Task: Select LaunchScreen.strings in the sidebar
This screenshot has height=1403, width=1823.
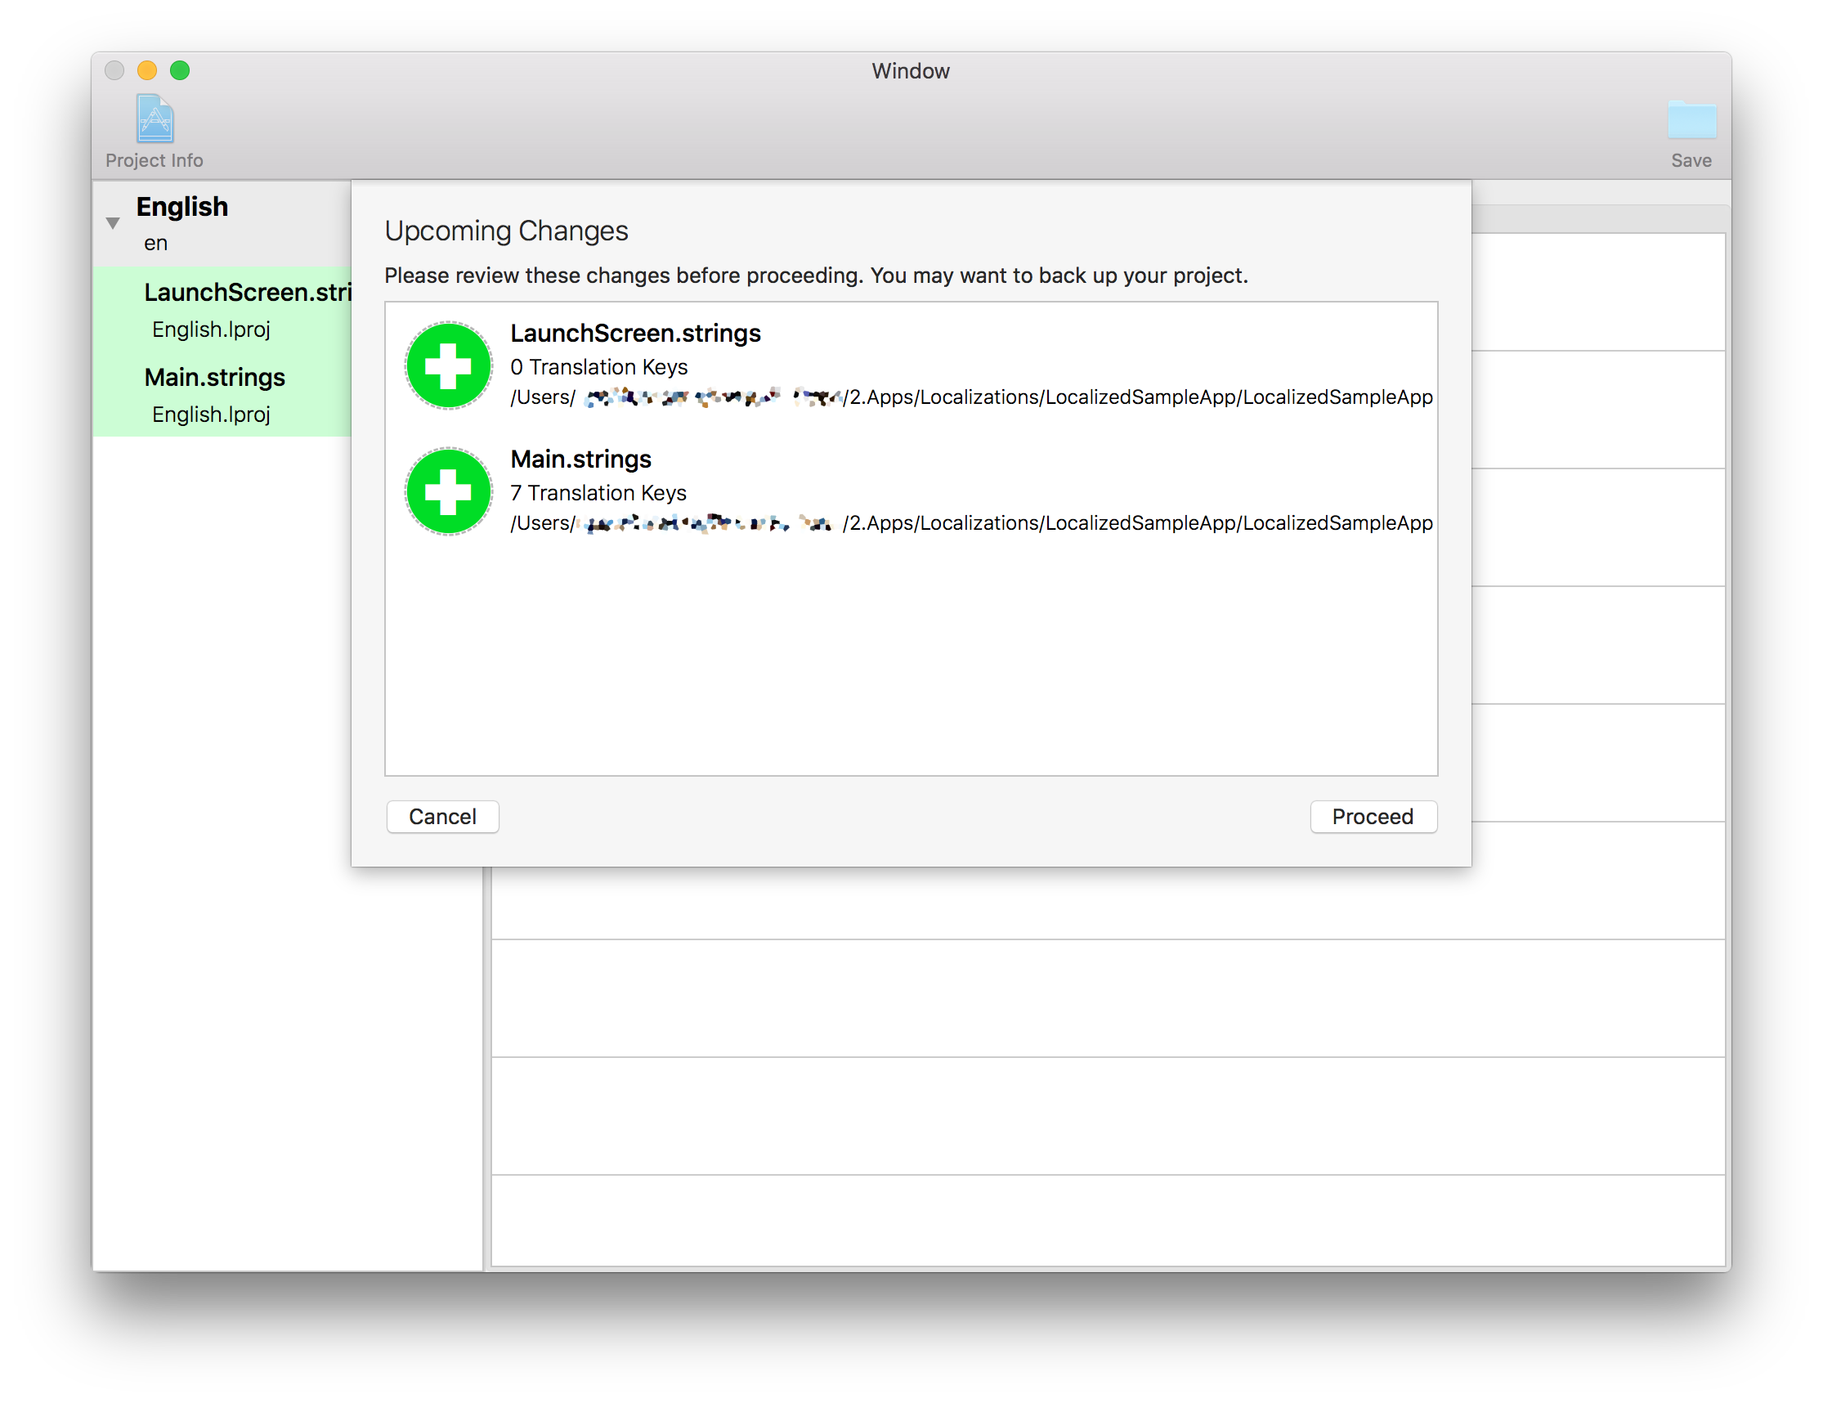Action: coord(247,293)
